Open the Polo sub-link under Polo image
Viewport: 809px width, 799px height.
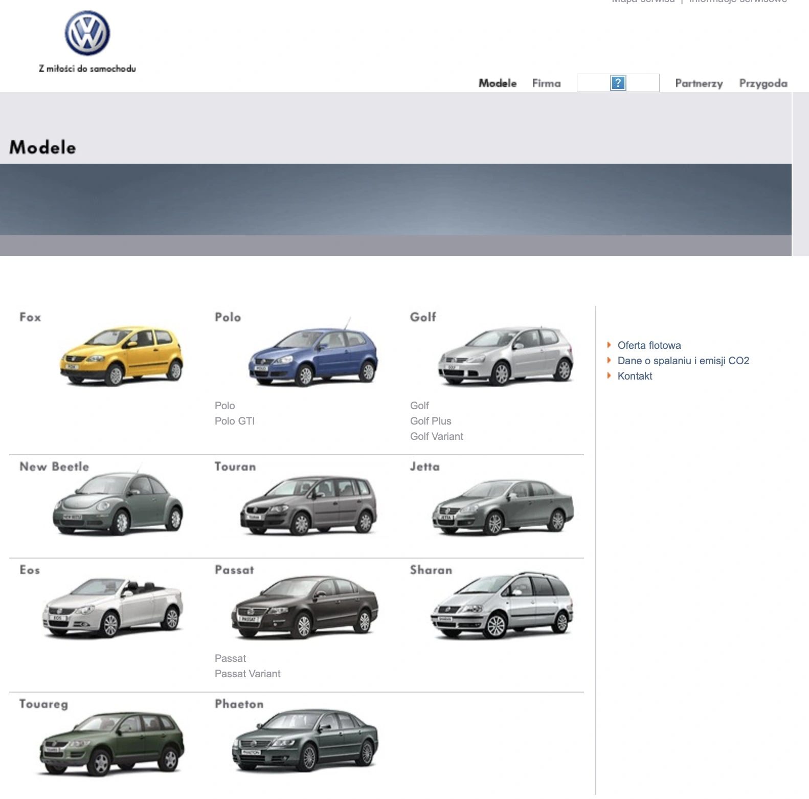tap(225, 406)
